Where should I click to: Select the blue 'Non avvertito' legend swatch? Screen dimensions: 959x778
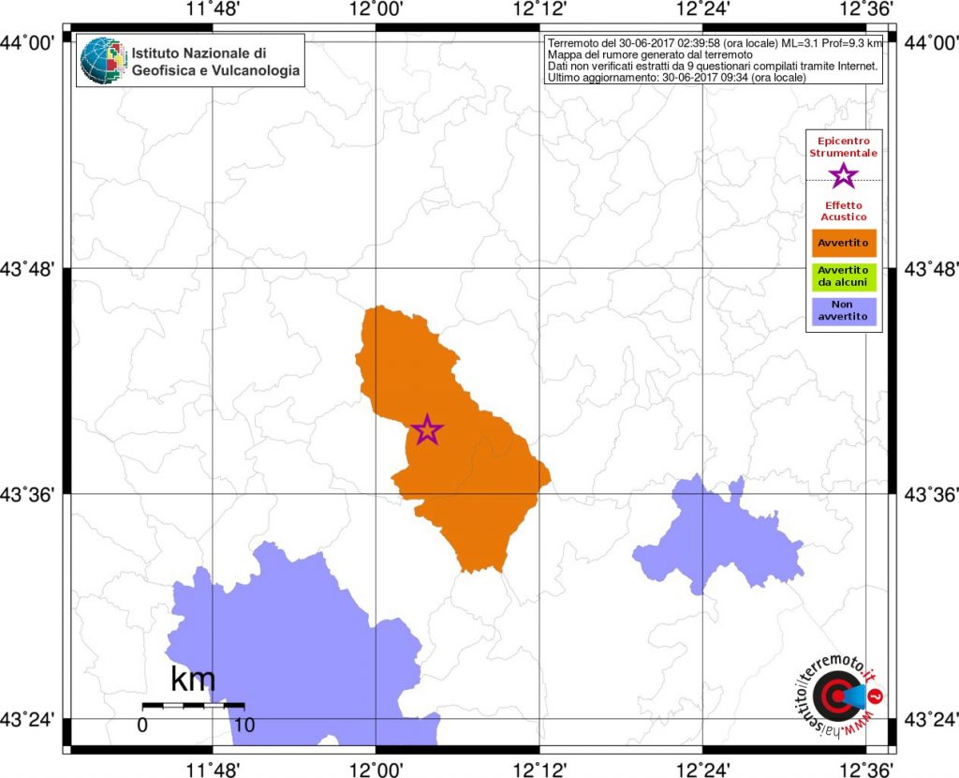pos(844,311)
